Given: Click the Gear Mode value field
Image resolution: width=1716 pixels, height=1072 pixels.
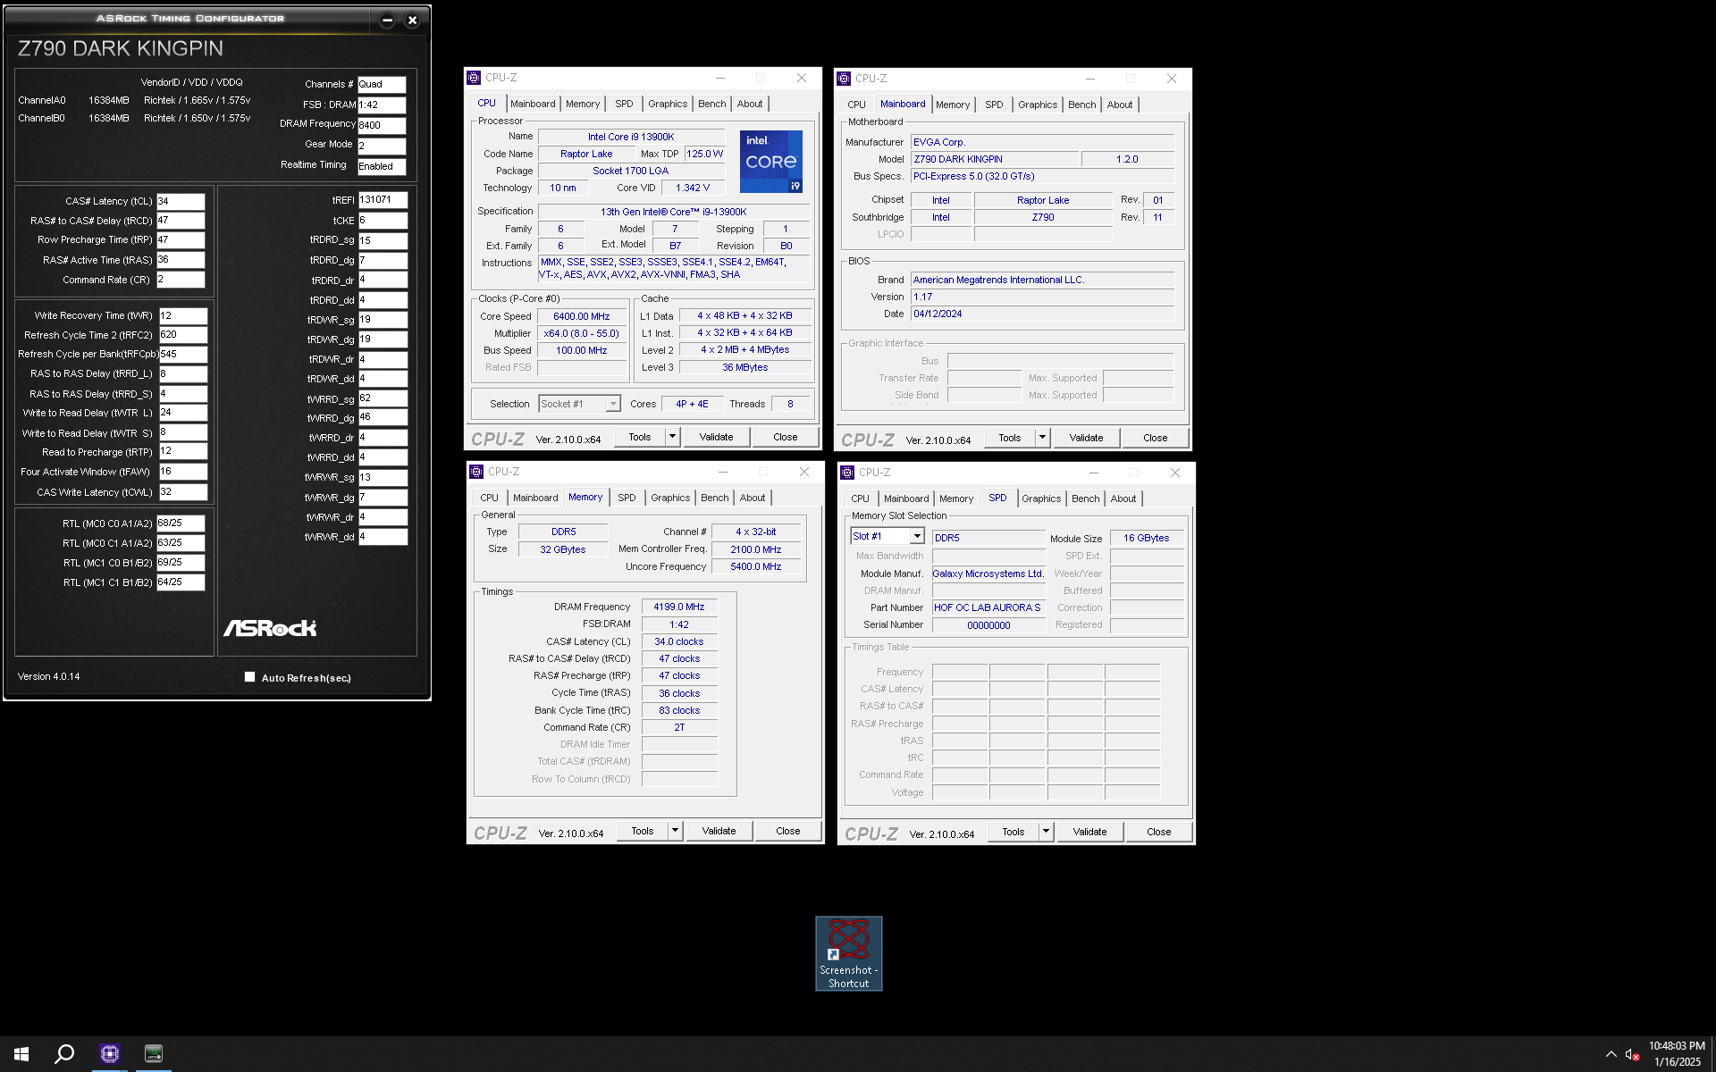Looking at the screenshot, I should pyautogui.click(x=382, y=146).
